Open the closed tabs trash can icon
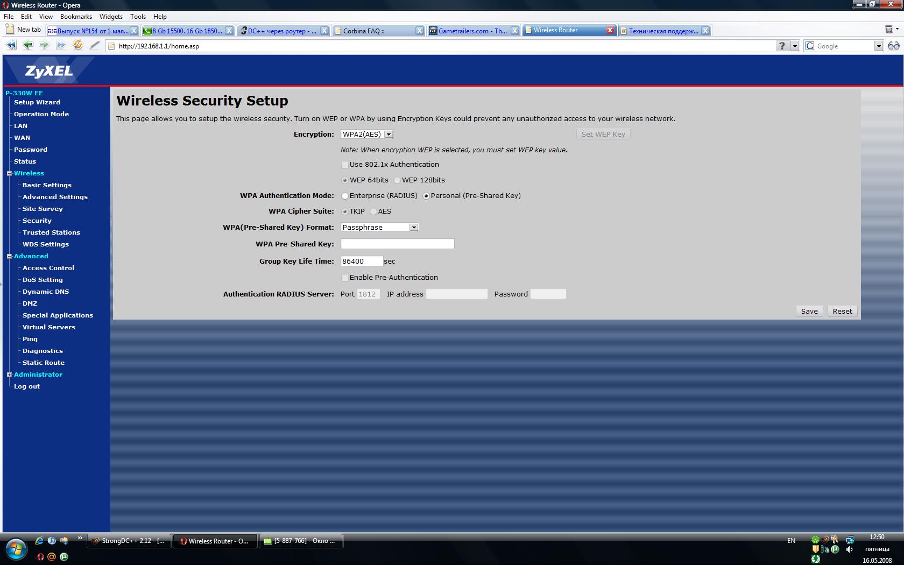The width and height of the screenshot is (904, 565). (888, 30)
